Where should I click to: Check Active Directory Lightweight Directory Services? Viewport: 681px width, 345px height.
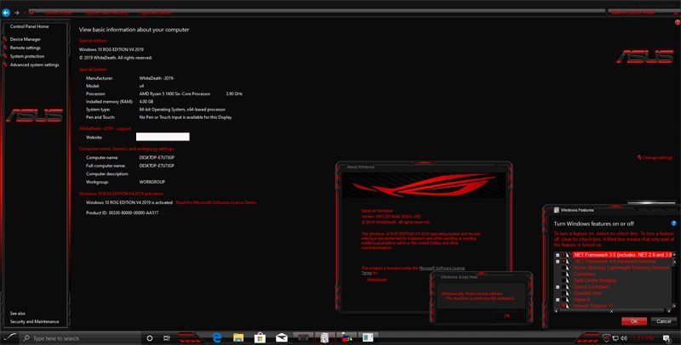click(x=564, y=268)
